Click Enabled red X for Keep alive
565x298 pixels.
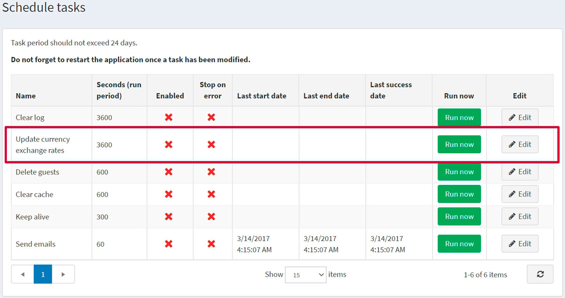169,217
